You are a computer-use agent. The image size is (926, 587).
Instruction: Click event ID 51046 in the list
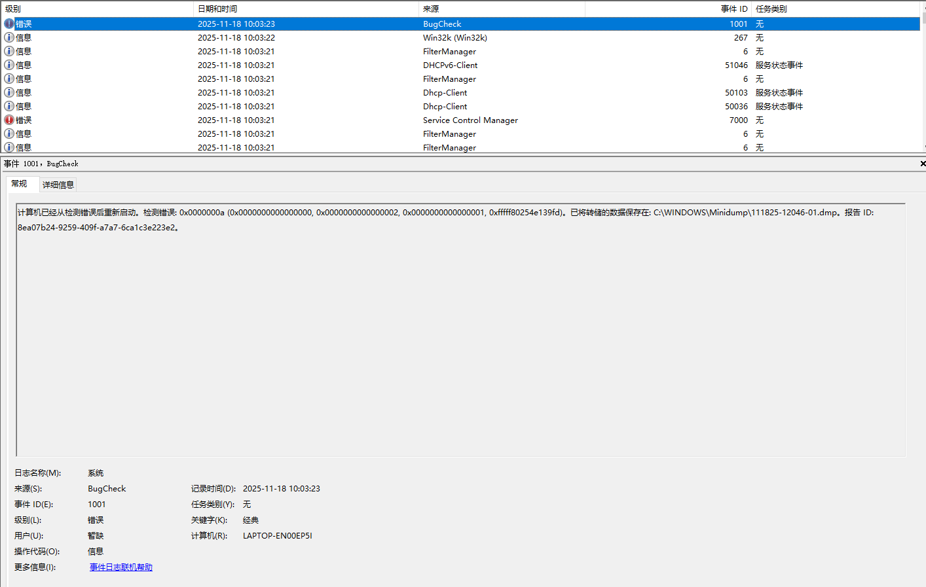(x=736, y=65)
